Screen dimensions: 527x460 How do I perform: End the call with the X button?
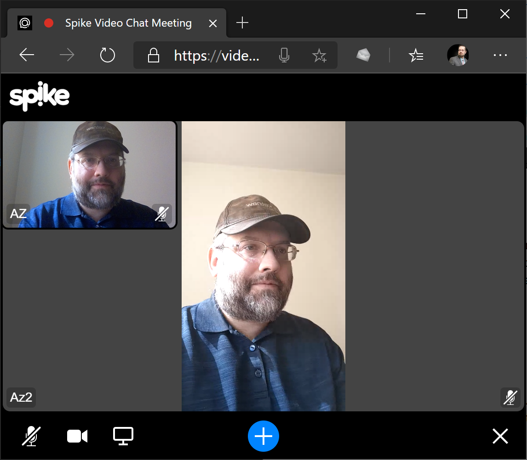coord(500,436)
